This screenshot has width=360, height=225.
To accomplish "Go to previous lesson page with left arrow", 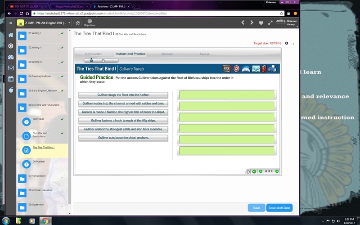I will pos(261,171).
